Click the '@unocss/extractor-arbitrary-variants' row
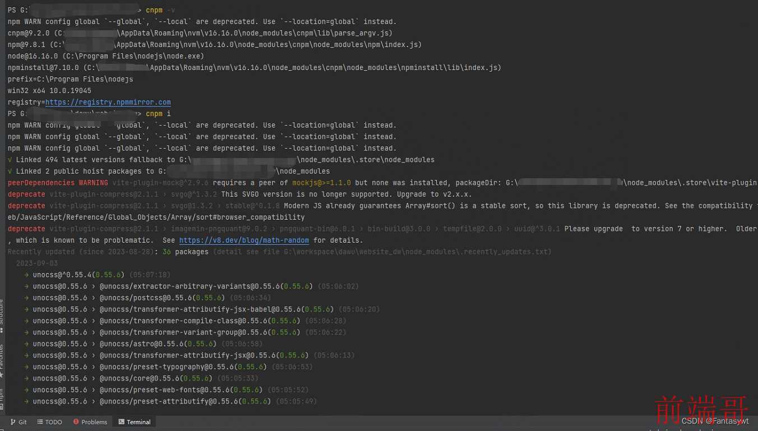Screen dimensions: 758x431 pyautogui.click(x=192, y=286)
